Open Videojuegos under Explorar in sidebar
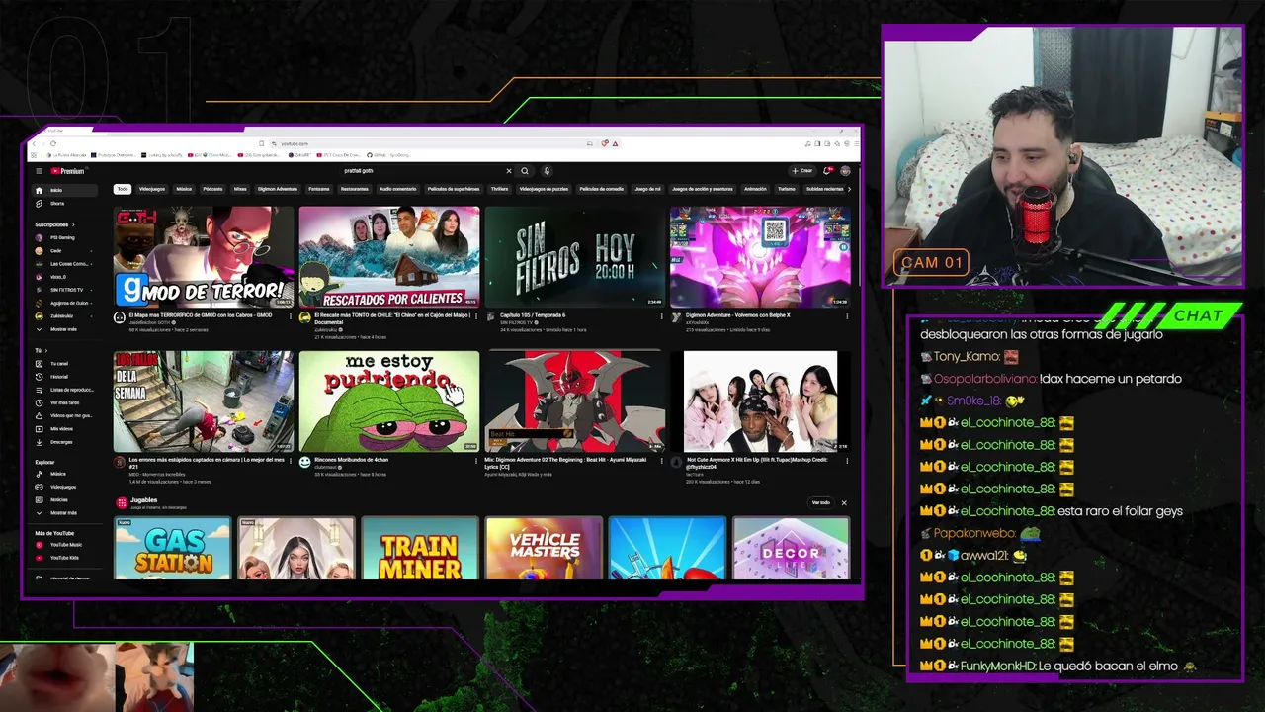 65,487
